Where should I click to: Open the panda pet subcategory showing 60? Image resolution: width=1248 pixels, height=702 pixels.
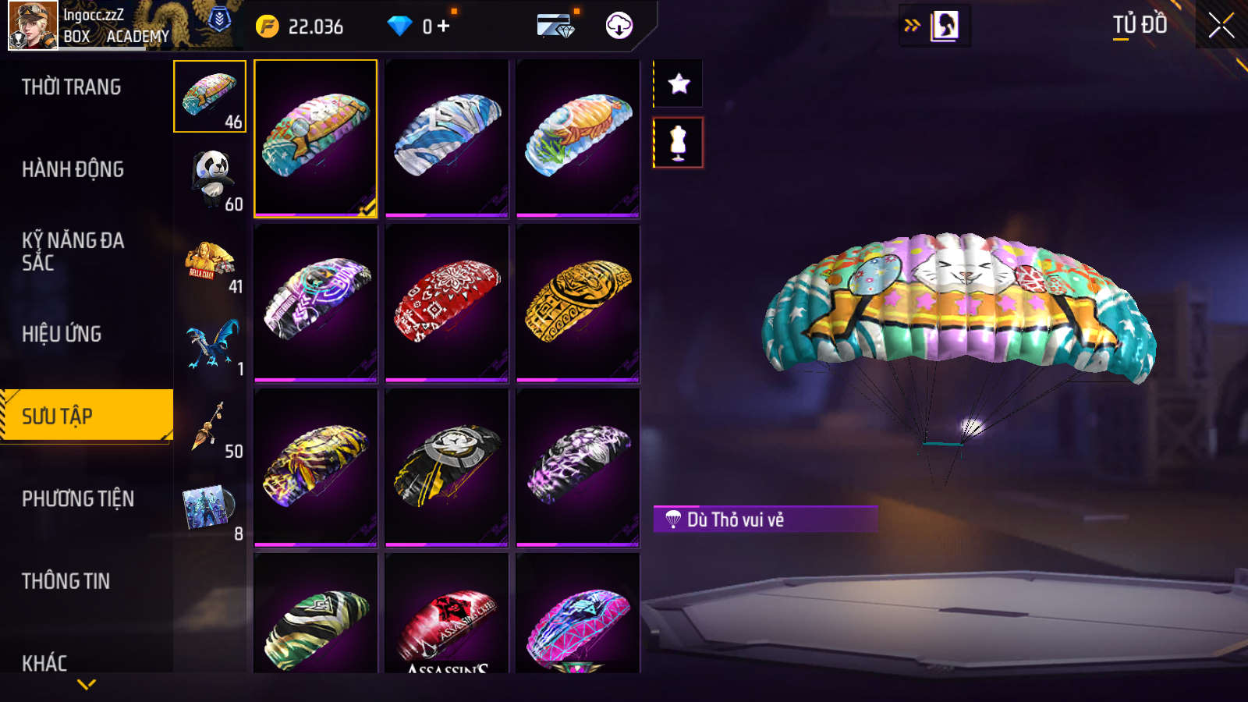tap(213, 180)
